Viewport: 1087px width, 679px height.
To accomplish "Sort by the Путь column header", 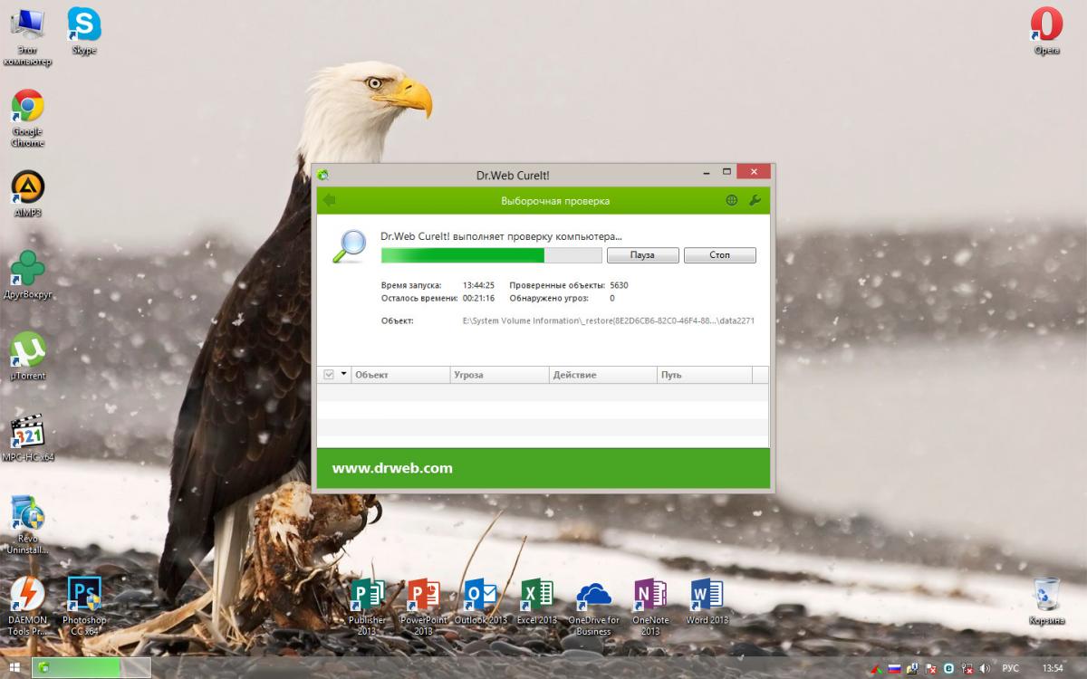I will pyautogui.click(x=704, y=375).
